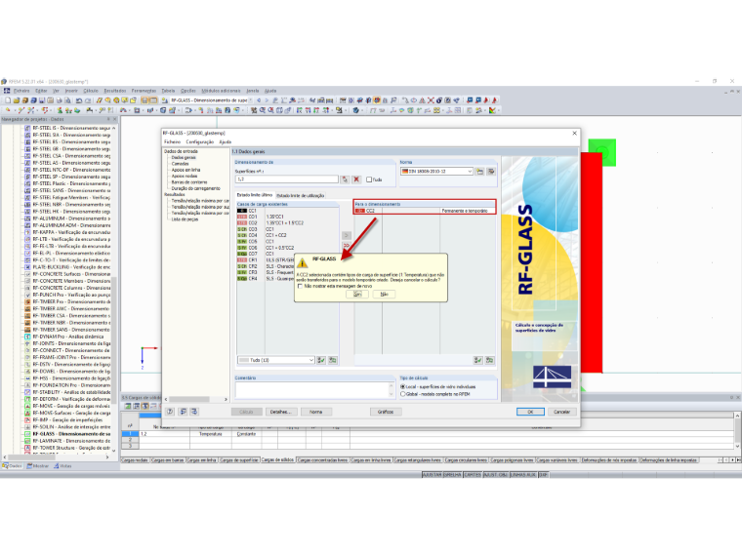Select Apoios em linha in dialog tree
Image resolution: width=742 pixels, height=556 pixels.
click(185, 170)
